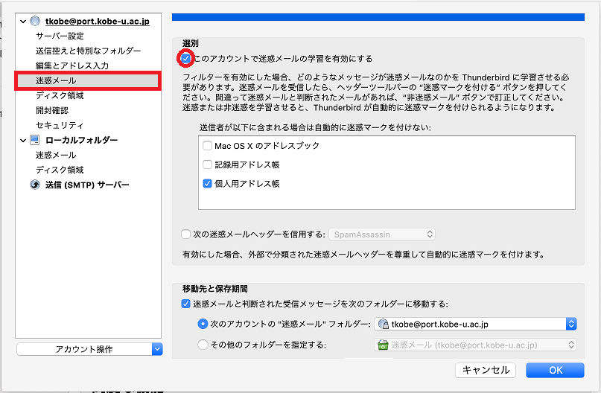Click the 送信 (SMTP) サーバー icon
The width and height of the screenshot is (601, 393).
[35, 185]
